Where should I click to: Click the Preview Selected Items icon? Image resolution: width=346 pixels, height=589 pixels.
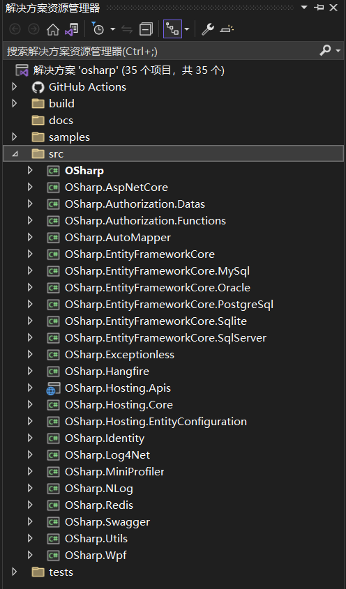click(x=227, y=29)
